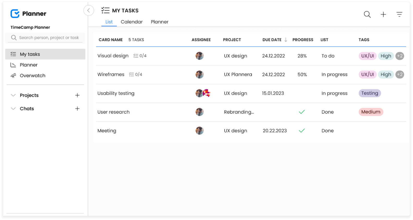
Task: Click the Testing tag
Action: (370, 93)
